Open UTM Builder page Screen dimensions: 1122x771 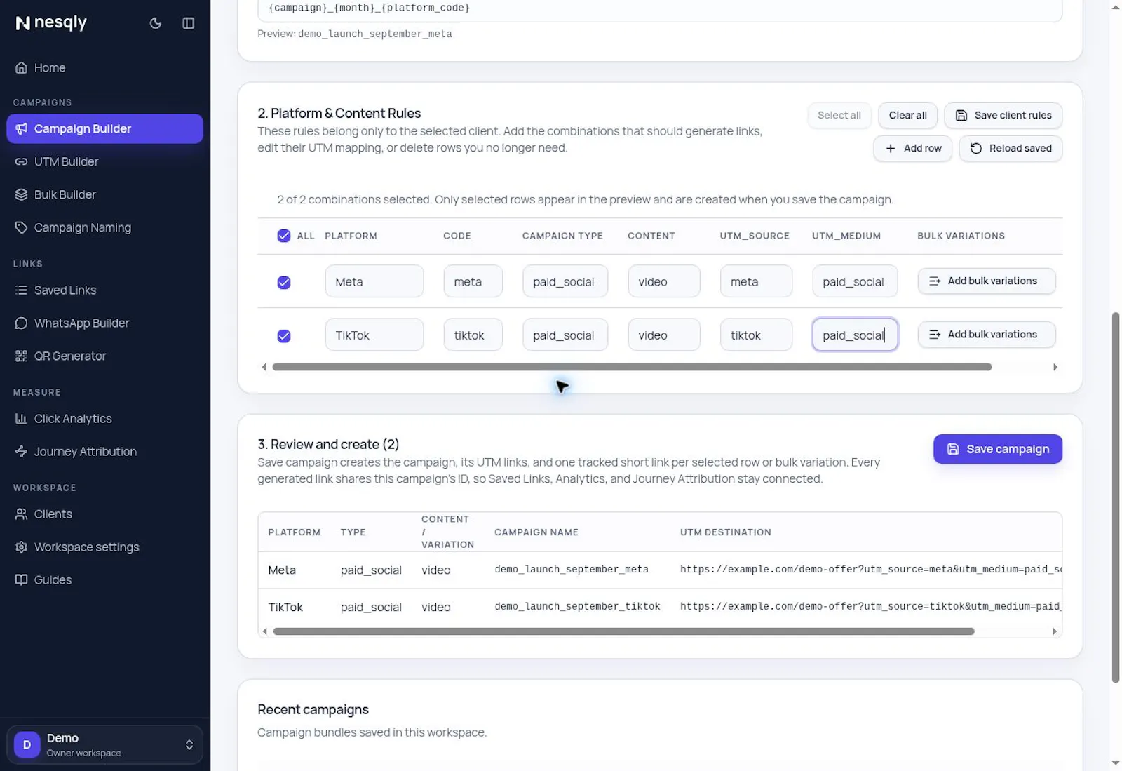click(104, 161)
